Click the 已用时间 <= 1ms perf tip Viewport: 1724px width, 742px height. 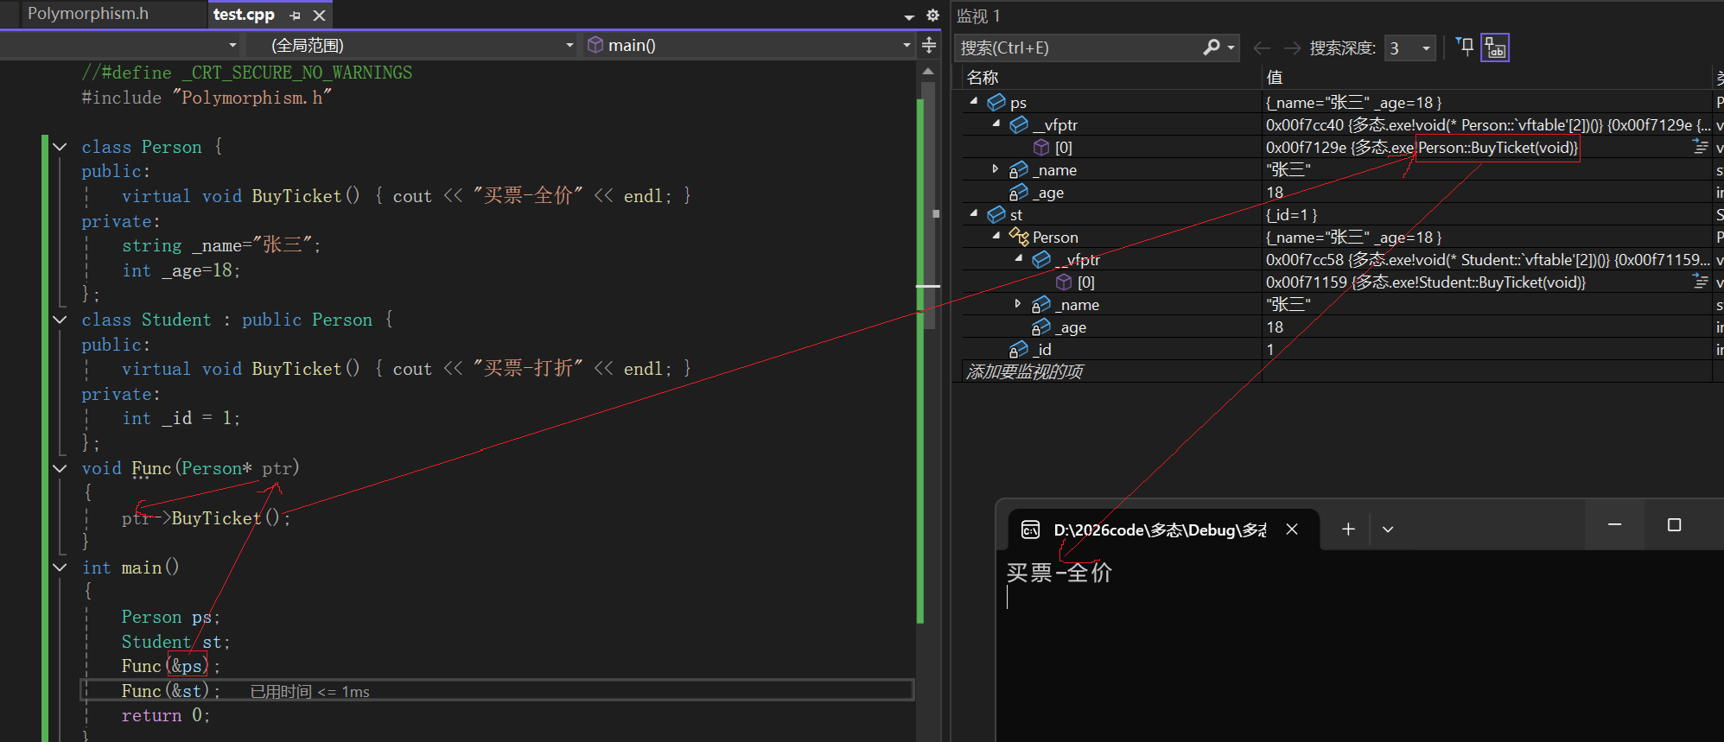click(309, 692)
